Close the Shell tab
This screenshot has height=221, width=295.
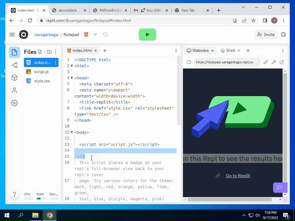coord(239,51)
